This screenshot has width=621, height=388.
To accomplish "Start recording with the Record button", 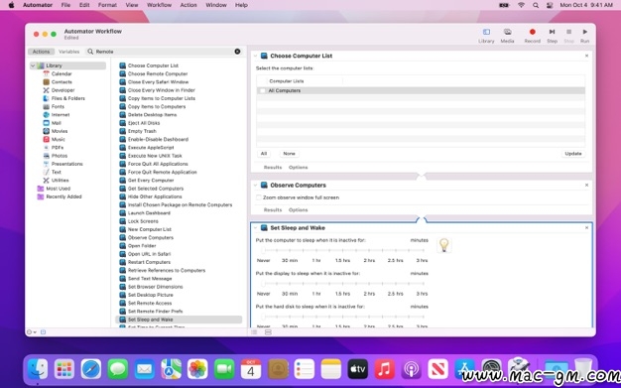I will (533, 36).
